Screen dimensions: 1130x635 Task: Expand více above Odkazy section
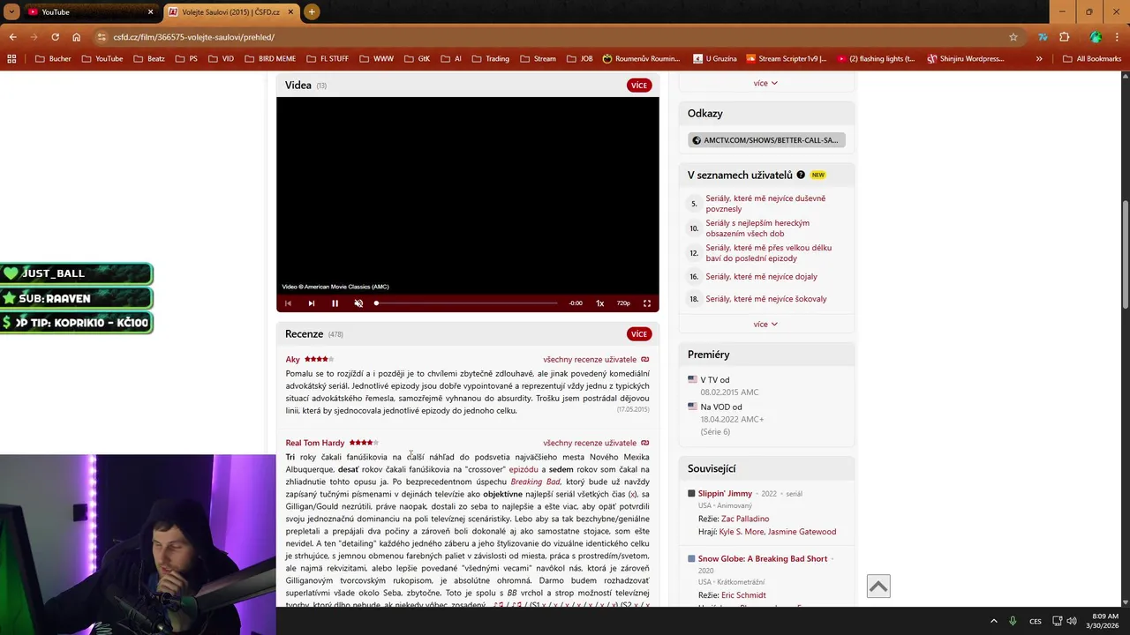coord(765,83)
